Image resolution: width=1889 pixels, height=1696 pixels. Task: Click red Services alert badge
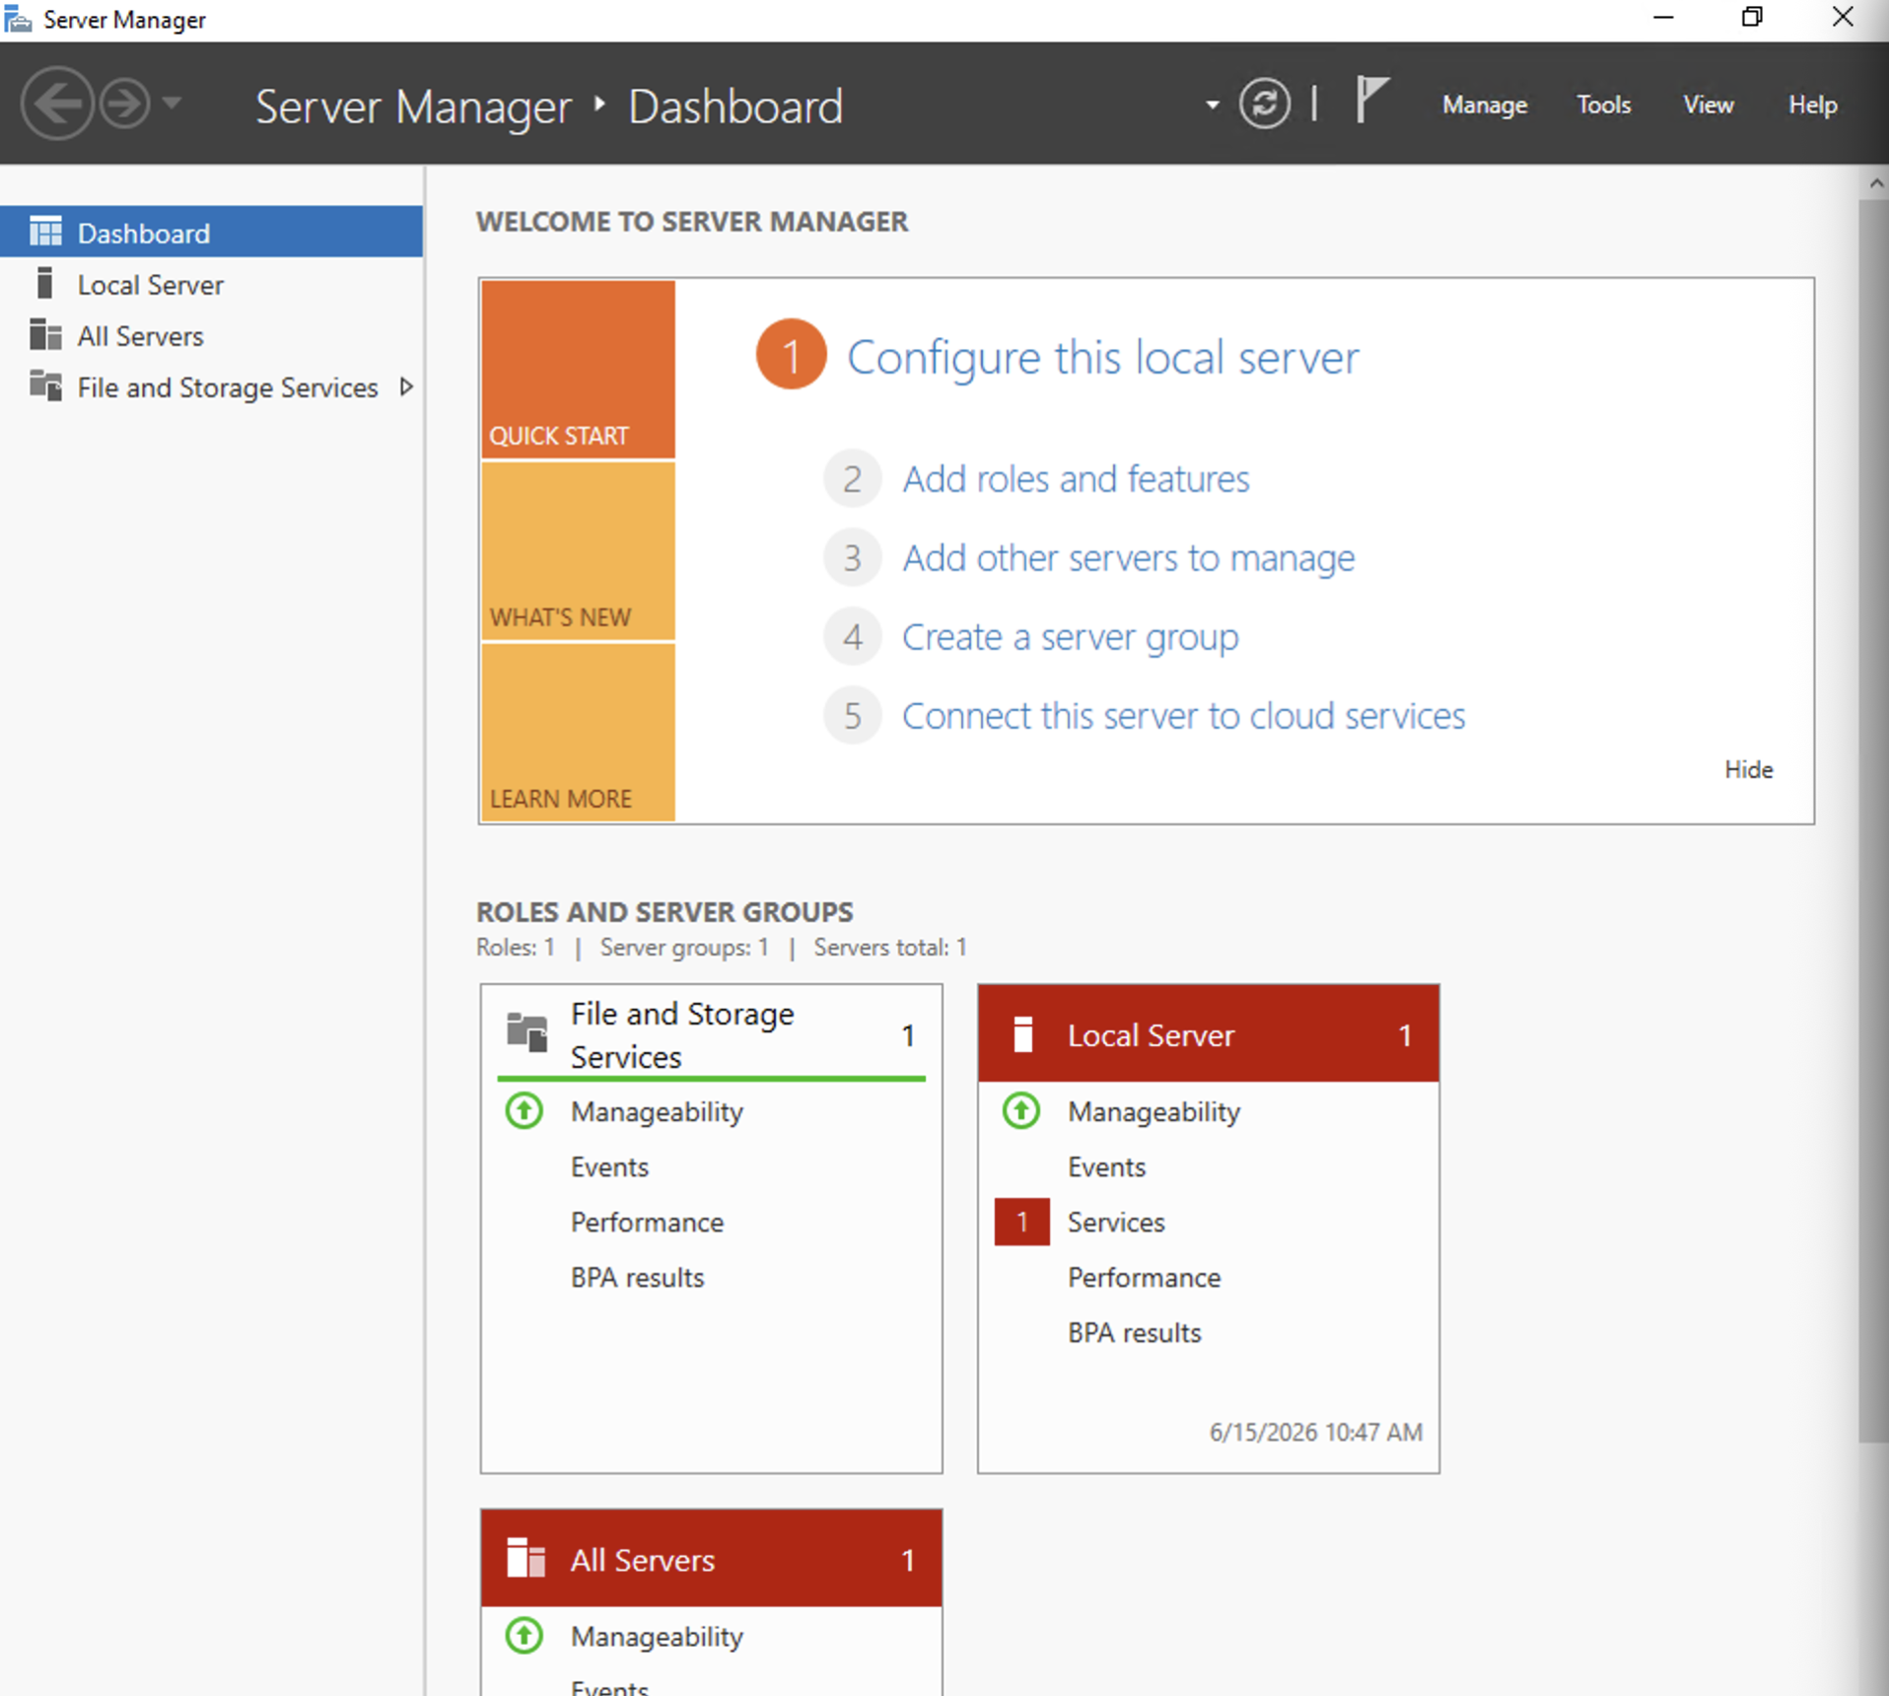(x=1021, y=1222)
